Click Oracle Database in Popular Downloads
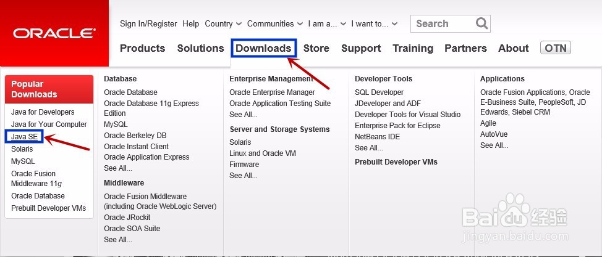This screenshot has width=602, height=257. (x=38, y=196)
